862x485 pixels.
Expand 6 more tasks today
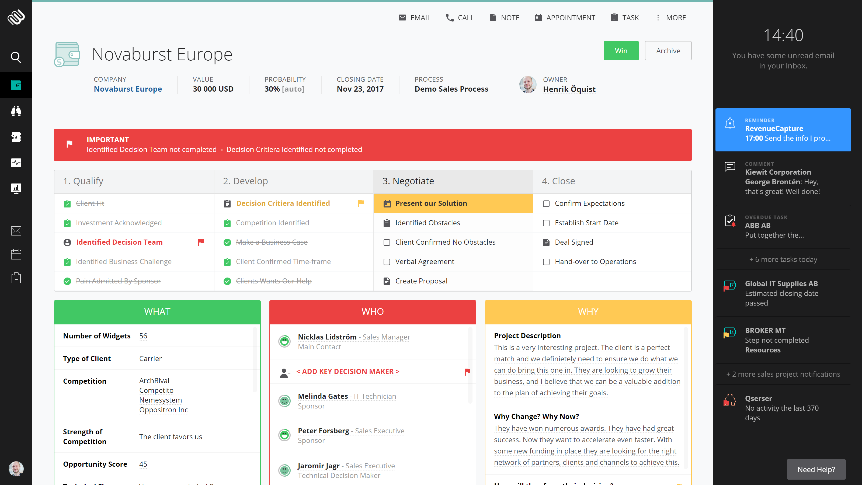coord(783,259)
